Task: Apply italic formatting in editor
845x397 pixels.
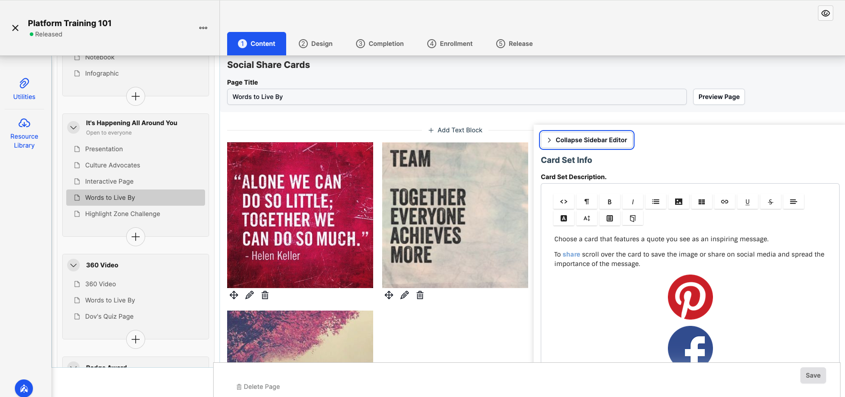Action: coord(633,202)
